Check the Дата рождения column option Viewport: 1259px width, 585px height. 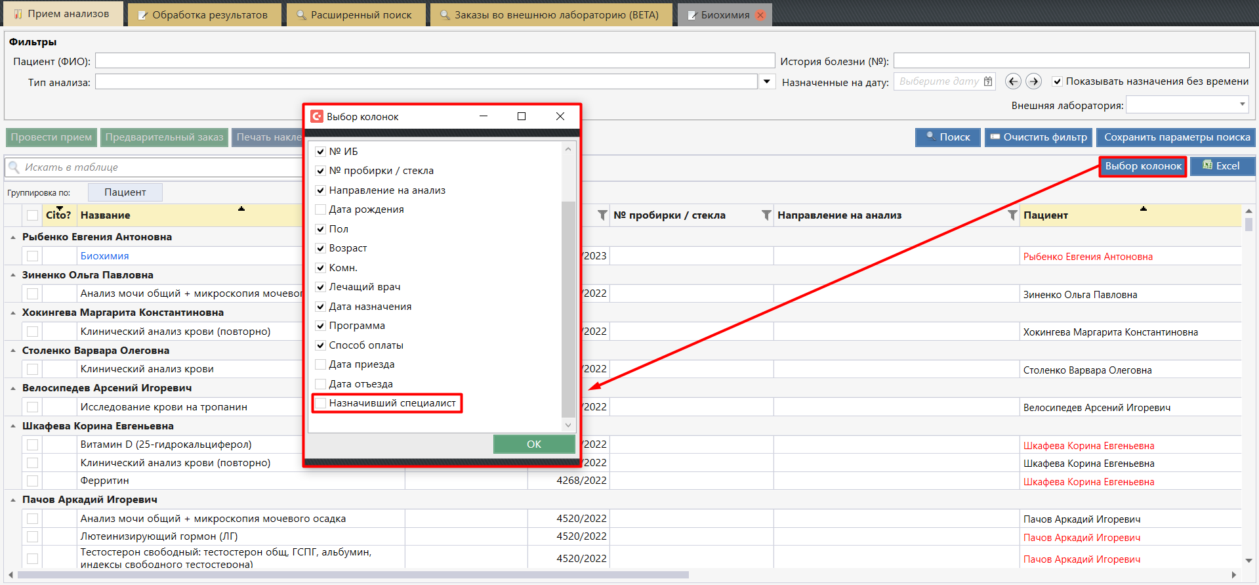[x=321, y=209]
